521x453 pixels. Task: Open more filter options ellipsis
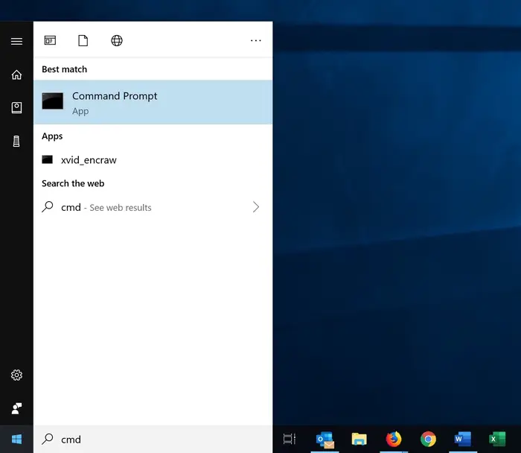point(256,40)
